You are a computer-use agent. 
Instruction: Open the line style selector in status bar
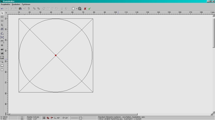pos(76,118)
